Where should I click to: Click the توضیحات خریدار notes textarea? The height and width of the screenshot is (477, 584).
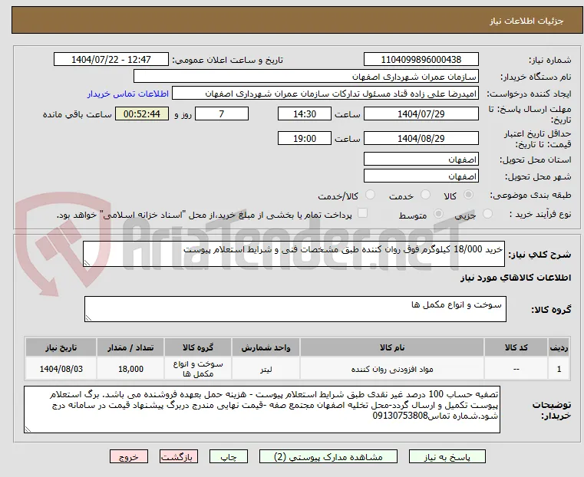[262, 410]
